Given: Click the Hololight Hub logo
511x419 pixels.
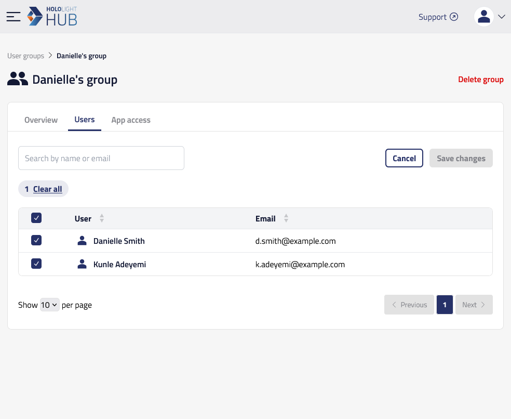Looking at the screenshot, I should point(52,16).
